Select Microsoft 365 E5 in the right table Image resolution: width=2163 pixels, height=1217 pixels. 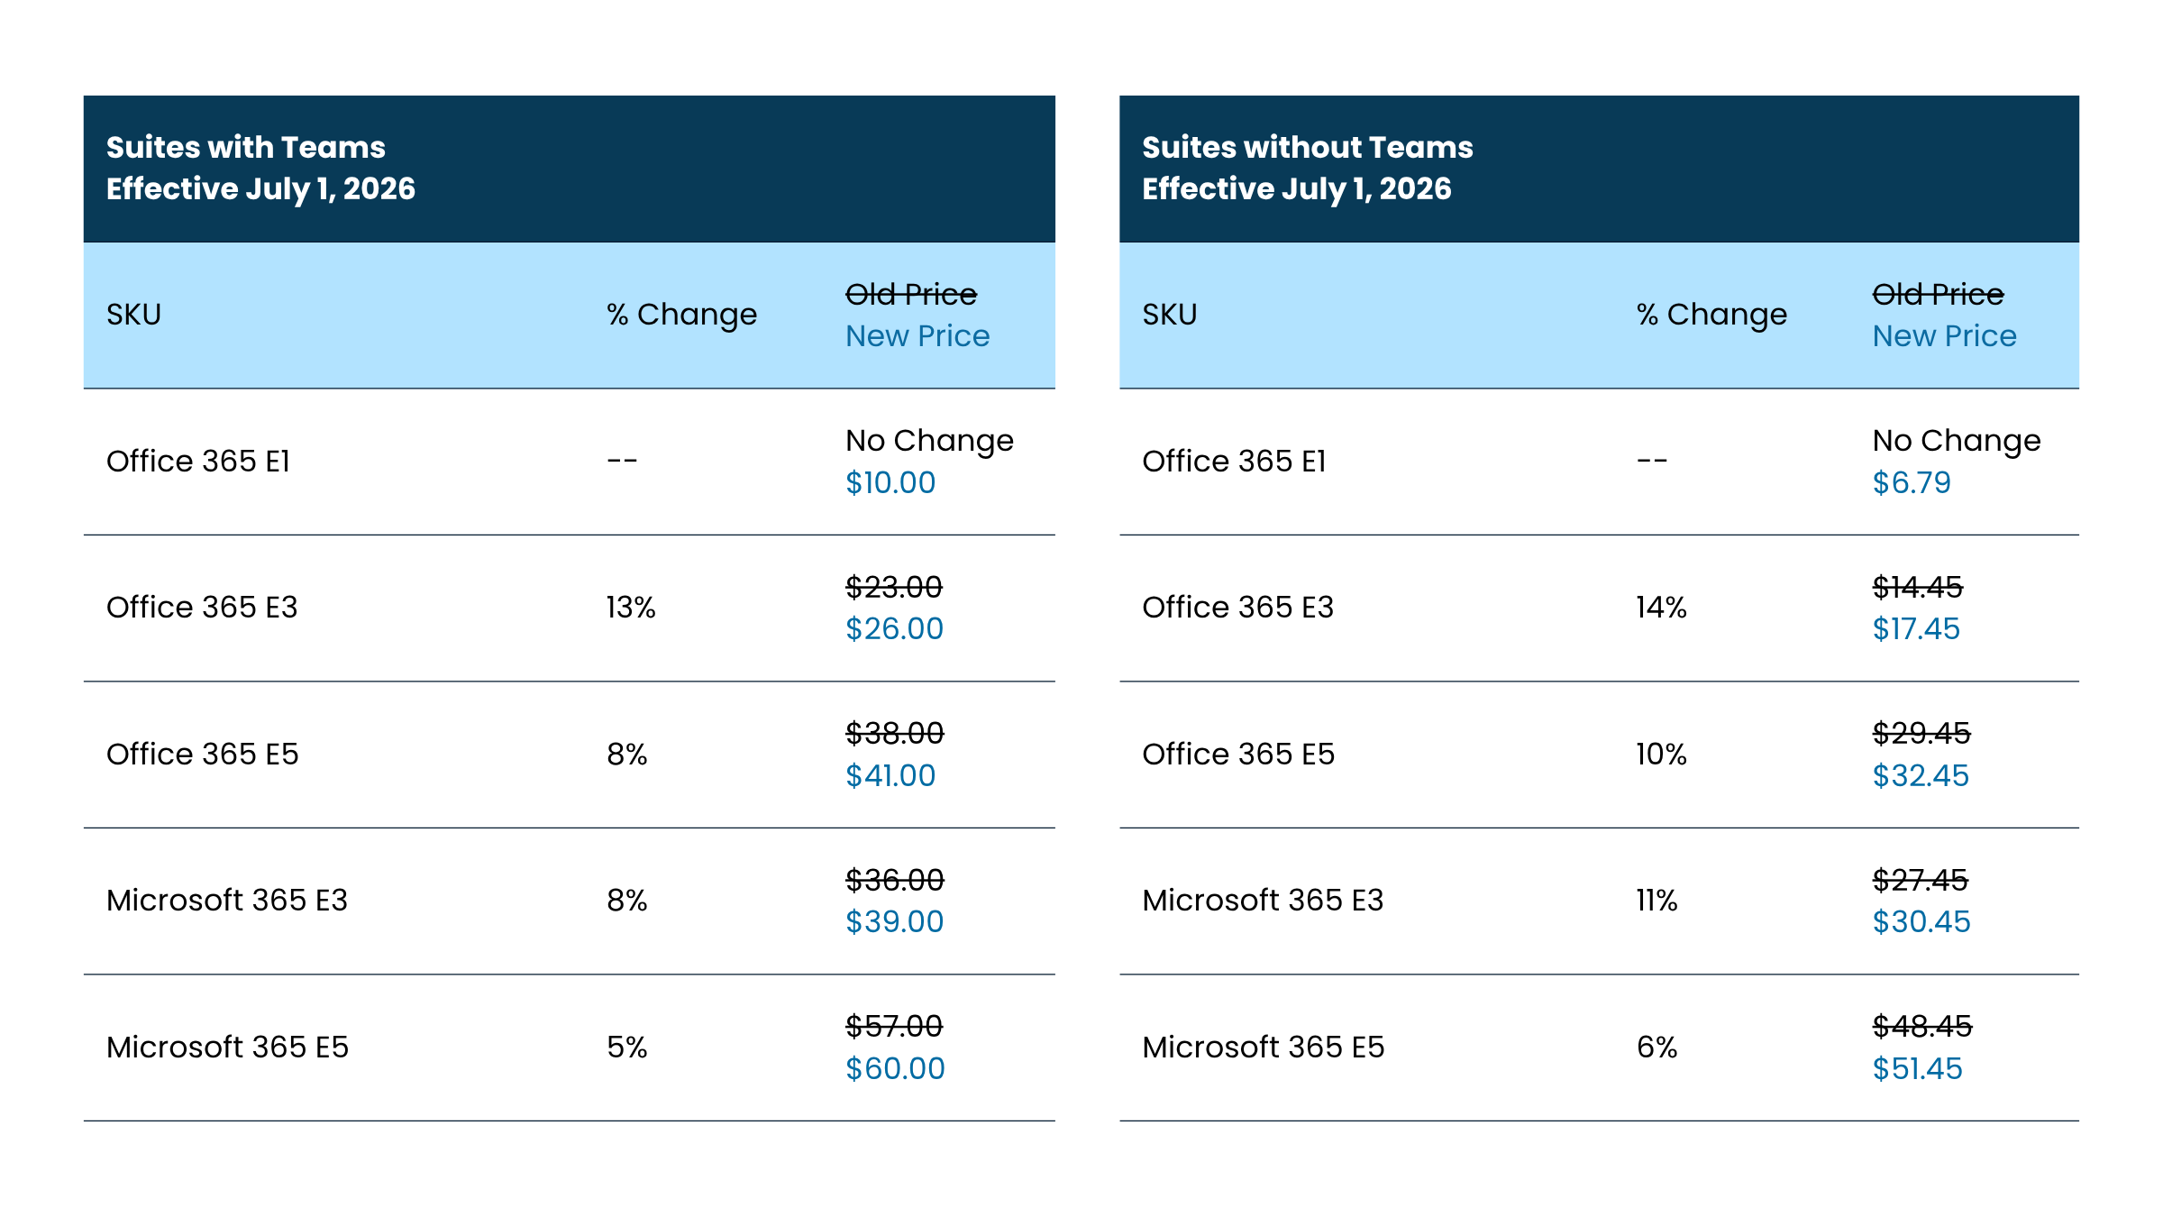[x=1263, y=1048]
